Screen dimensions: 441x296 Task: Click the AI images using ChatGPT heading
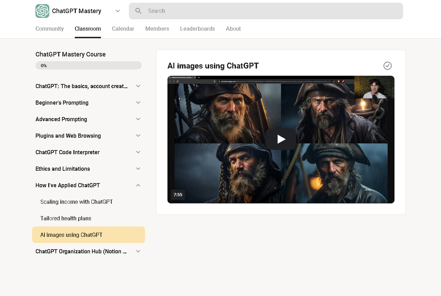coord(213,66)
